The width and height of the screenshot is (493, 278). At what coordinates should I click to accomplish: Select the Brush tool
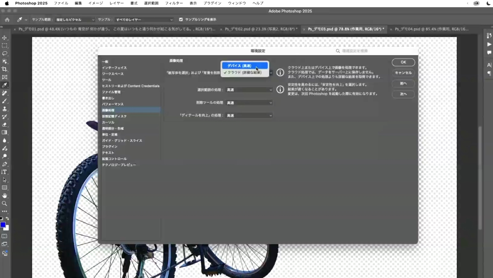(x=5, y=101)
